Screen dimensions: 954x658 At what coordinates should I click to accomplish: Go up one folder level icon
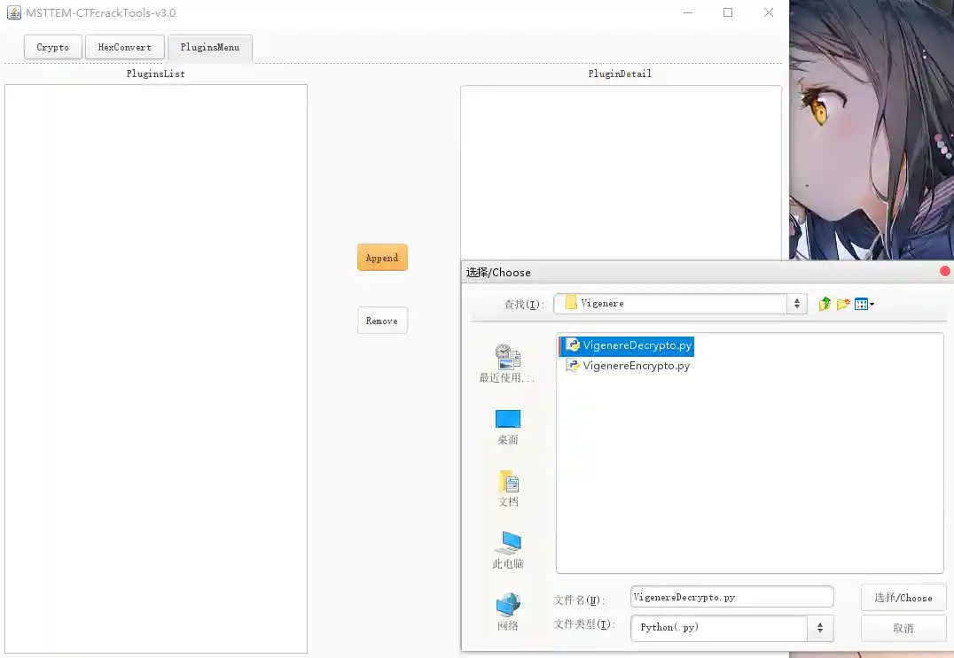(825, 304)
